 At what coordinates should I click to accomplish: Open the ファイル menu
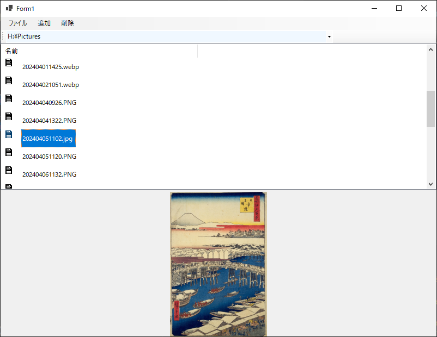coord(17,23)
